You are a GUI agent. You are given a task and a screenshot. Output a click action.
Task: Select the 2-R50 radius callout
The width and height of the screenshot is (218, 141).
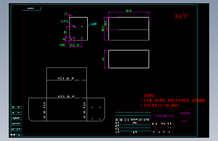click(62, 45)
